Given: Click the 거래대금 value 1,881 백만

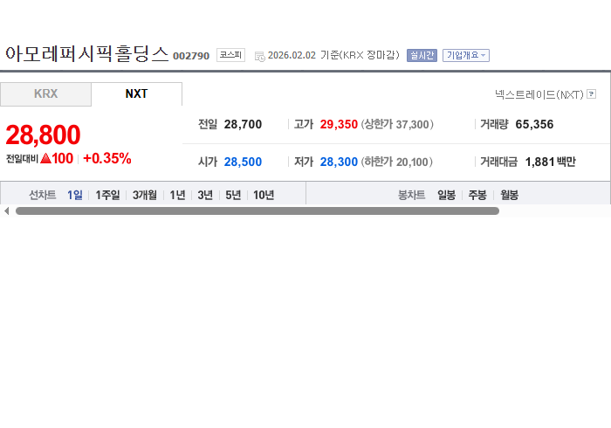Looking at the screenshot, I should pyautogui.click(x=550, y=162).
